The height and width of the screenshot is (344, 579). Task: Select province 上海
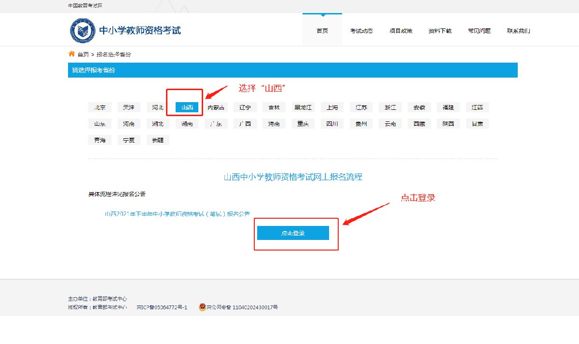332,107
